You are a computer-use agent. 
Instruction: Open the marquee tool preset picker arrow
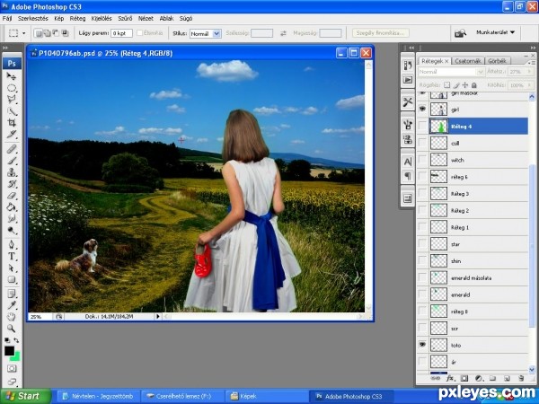coord(23,33)
